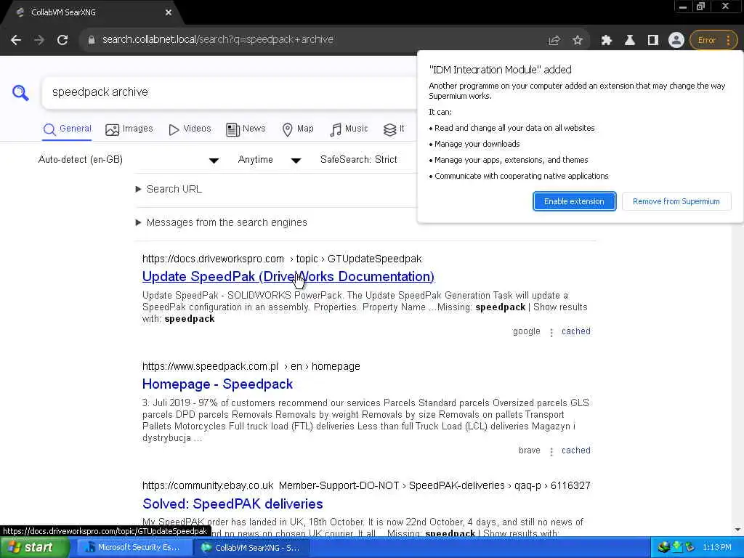Open cached copy of DriveWorks result

(x=576, y=331)
